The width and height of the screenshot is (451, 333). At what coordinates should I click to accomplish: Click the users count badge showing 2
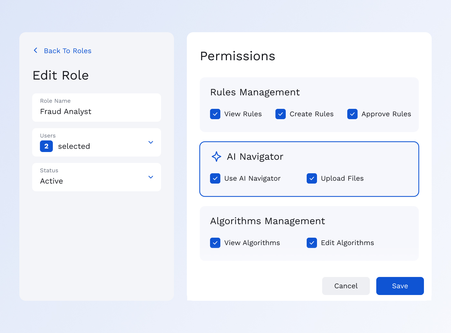coord(46,146)
